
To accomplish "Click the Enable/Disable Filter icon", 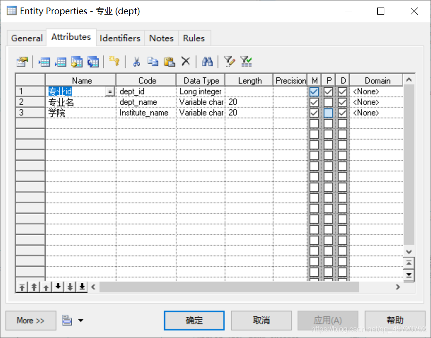I will click(x=246, y=61).
